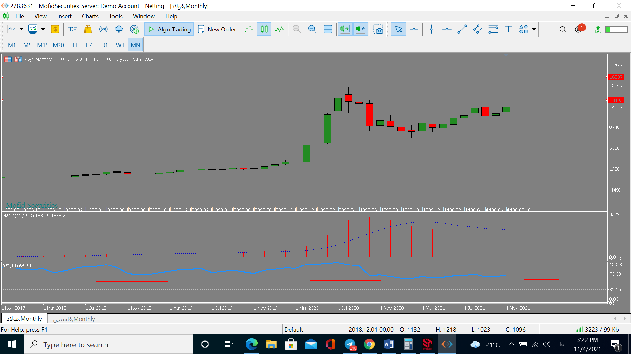This screenshot has height=354, width=631.
Task: Open Telegram from the taskbar
Action: pos(350,344)
